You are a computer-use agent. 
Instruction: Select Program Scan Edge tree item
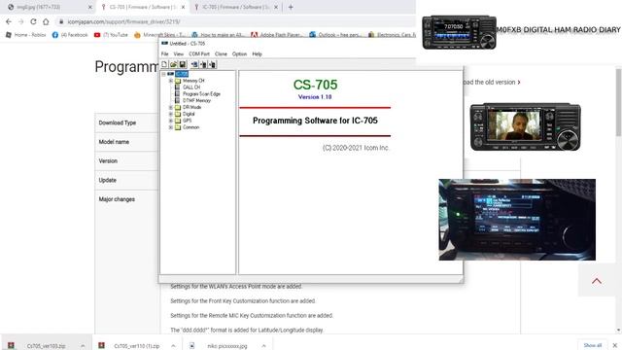tap(201, 94)
